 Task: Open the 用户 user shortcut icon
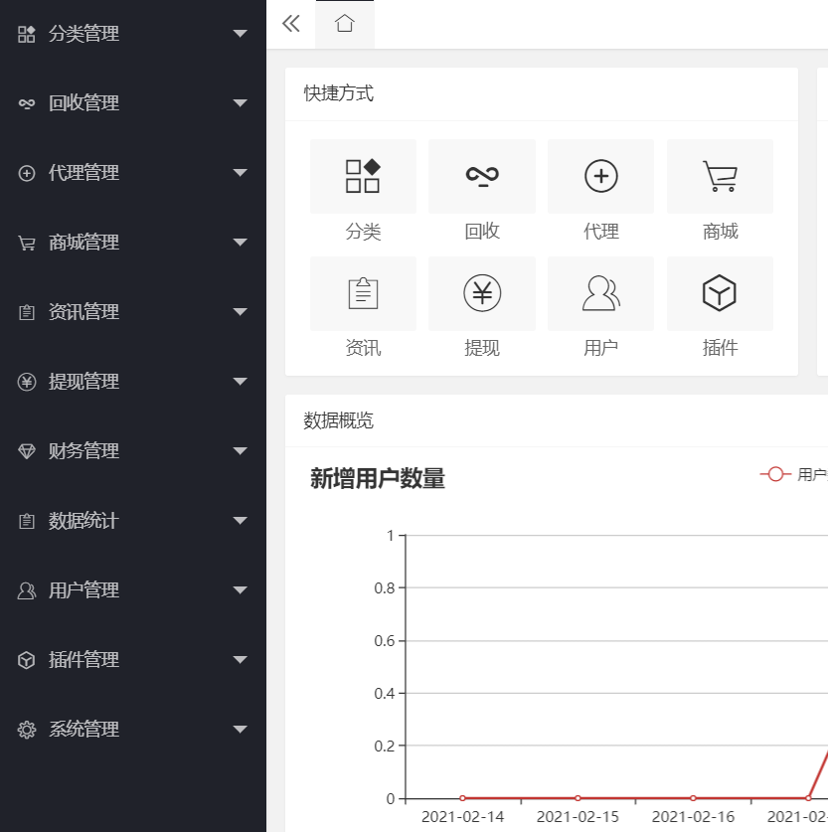(x=600, y=293)
